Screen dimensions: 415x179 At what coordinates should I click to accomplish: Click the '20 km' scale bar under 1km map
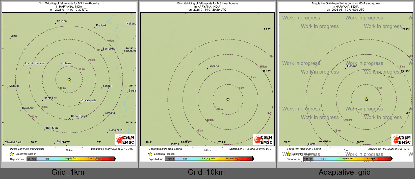69,149
